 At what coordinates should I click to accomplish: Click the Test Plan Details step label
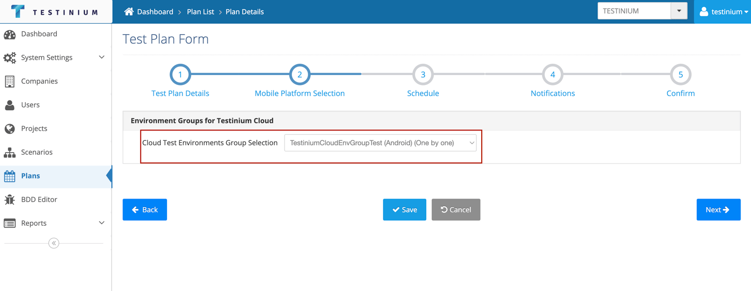(180, 93)
